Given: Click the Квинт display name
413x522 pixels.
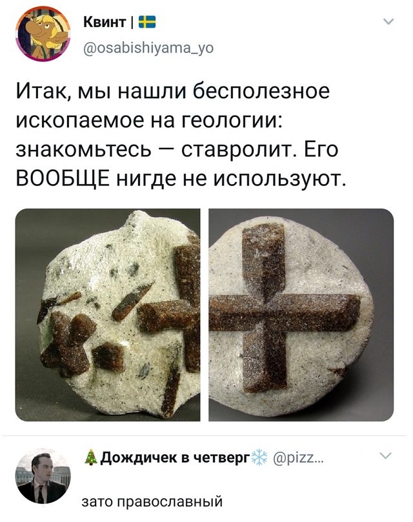Looking at the screenshot, I should [x=105, y=22].
